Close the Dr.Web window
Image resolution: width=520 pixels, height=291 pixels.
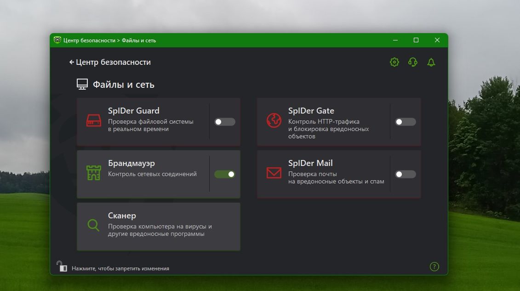pos(437,40)
